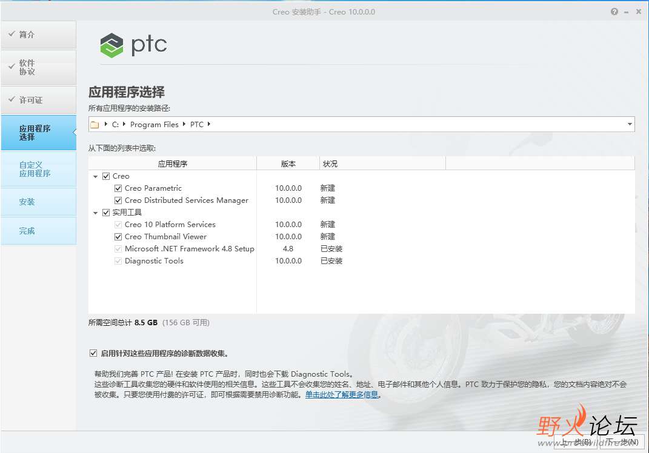The height and width of the screenshot is (453, 649).
Task: Click 新建 status for Creo Parametric
Action: [327, 188]
